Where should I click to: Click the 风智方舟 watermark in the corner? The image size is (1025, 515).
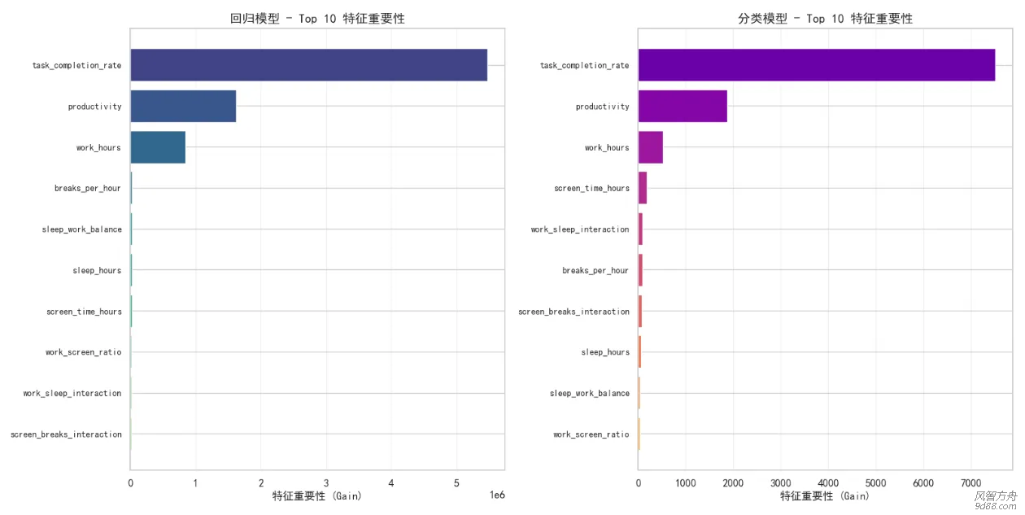pos(995,495)
